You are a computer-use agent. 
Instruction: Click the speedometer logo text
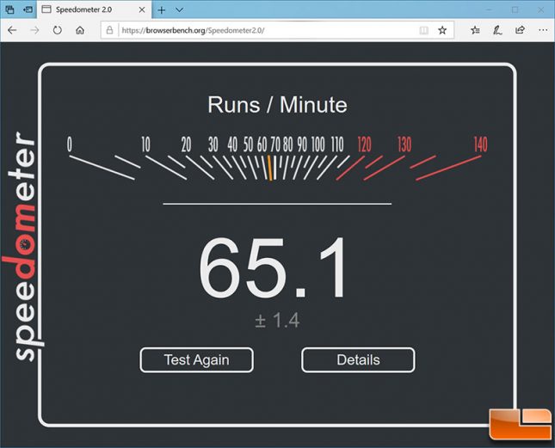coord(24,247)
